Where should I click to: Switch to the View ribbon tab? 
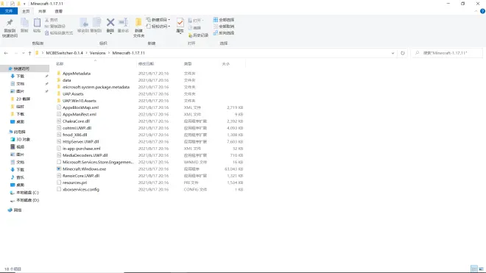[x=59, y=11]
